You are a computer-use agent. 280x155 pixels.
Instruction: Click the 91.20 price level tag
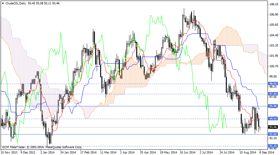[273, 146]
